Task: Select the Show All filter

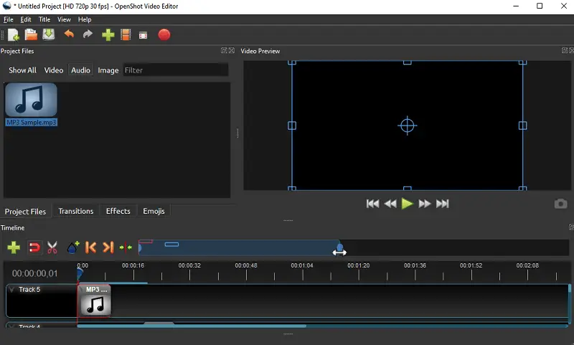Action: click(22, 70)
